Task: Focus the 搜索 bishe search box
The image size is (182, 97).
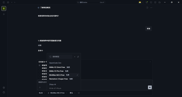Action: 91,2
